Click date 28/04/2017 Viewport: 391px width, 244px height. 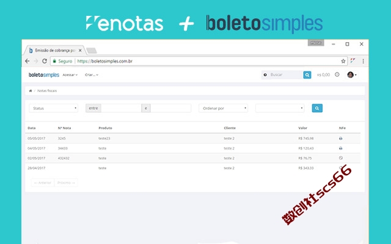tap(37, 168)
